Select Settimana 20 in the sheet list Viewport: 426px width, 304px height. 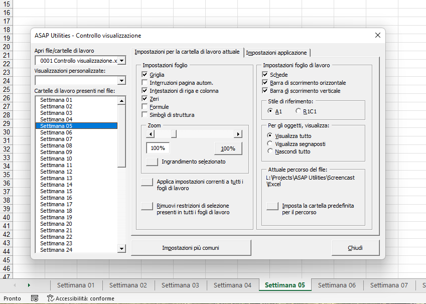[76, 224]
